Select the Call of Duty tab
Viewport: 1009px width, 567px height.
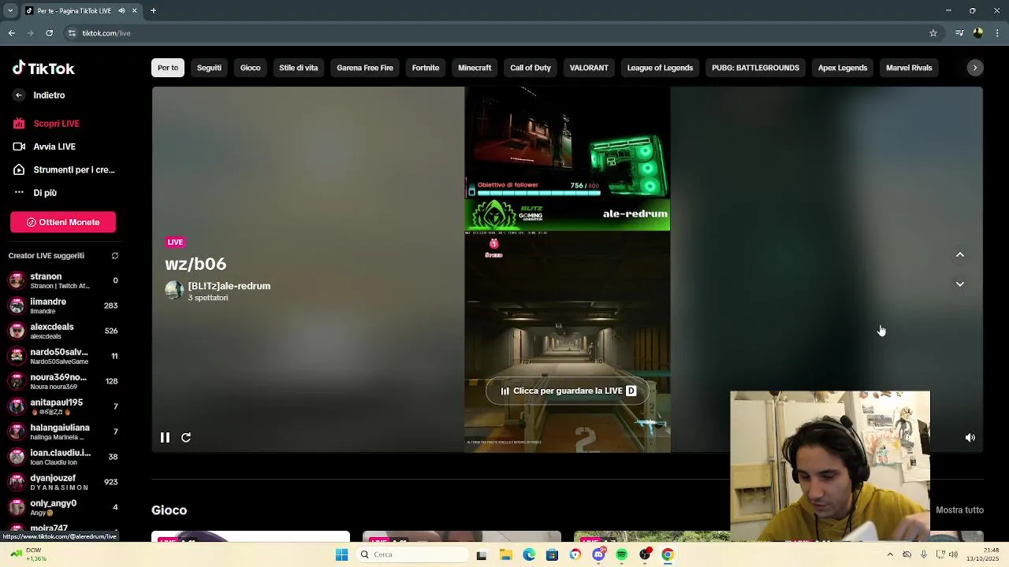click(531, 68)
